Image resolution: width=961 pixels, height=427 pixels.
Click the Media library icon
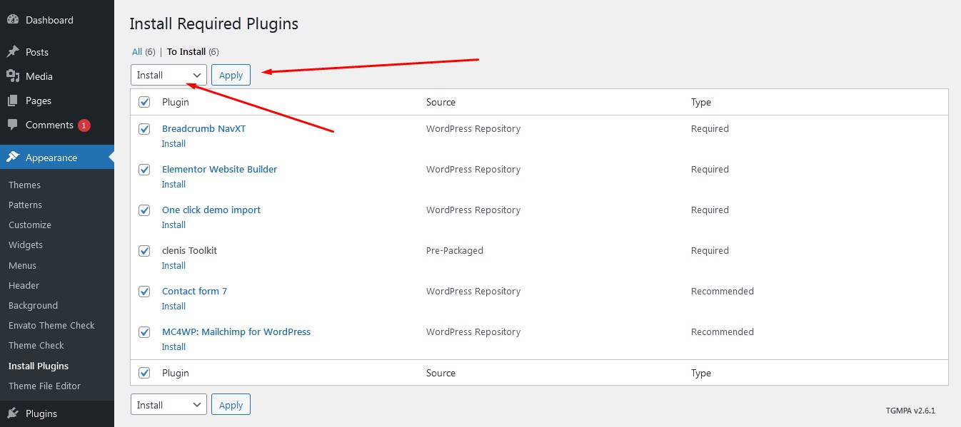pos(12,76)
